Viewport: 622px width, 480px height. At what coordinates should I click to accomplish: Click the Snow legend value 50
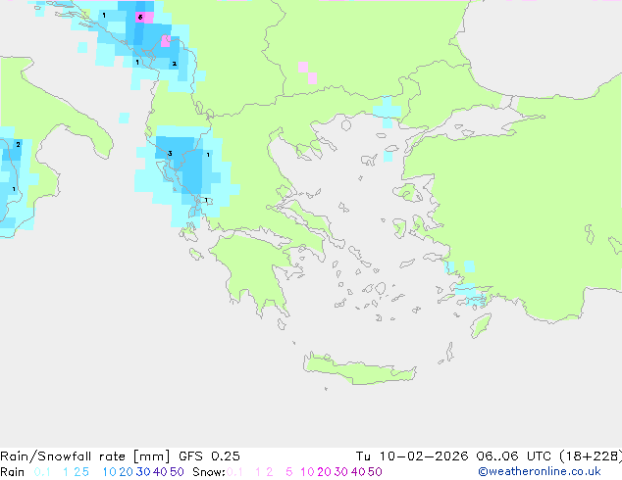tap(375, 472)
